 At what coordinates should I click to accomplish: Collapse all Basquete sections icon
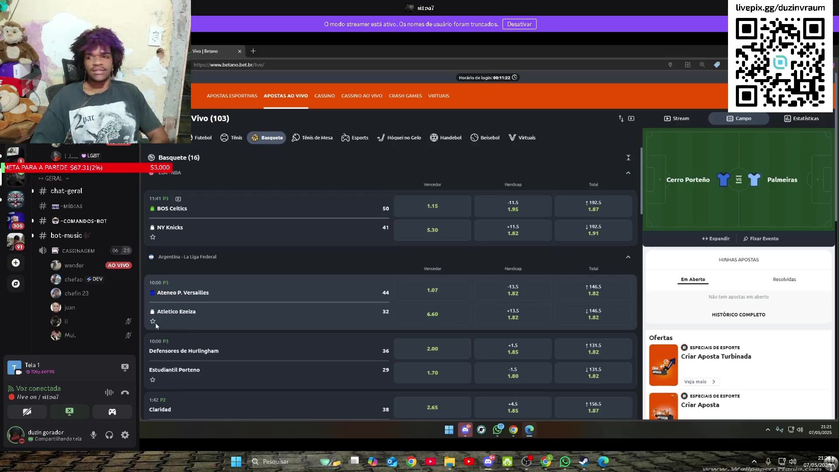tap(628, 158)
